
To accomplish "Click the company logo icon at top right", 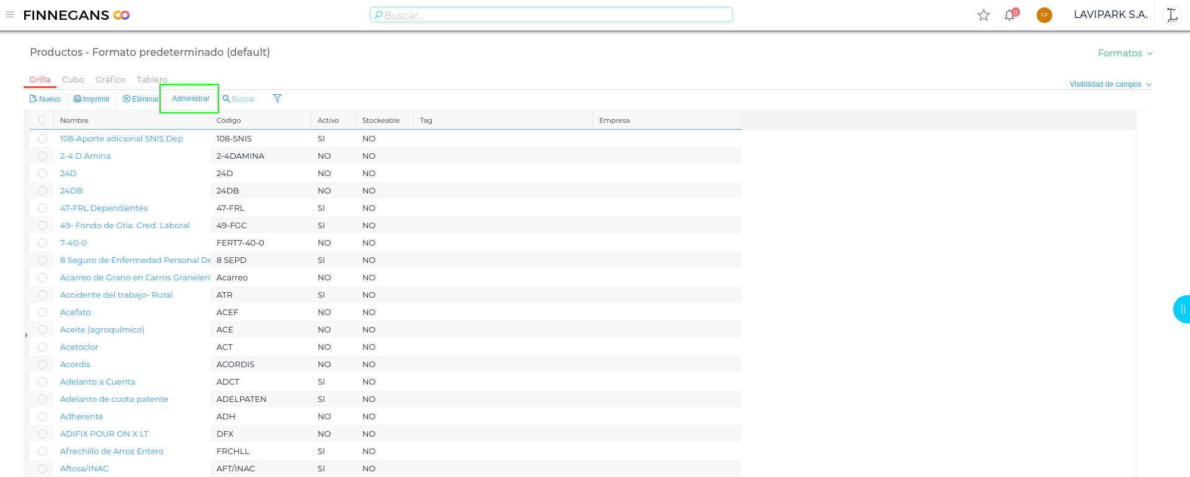I will [x=1172, y=15].
